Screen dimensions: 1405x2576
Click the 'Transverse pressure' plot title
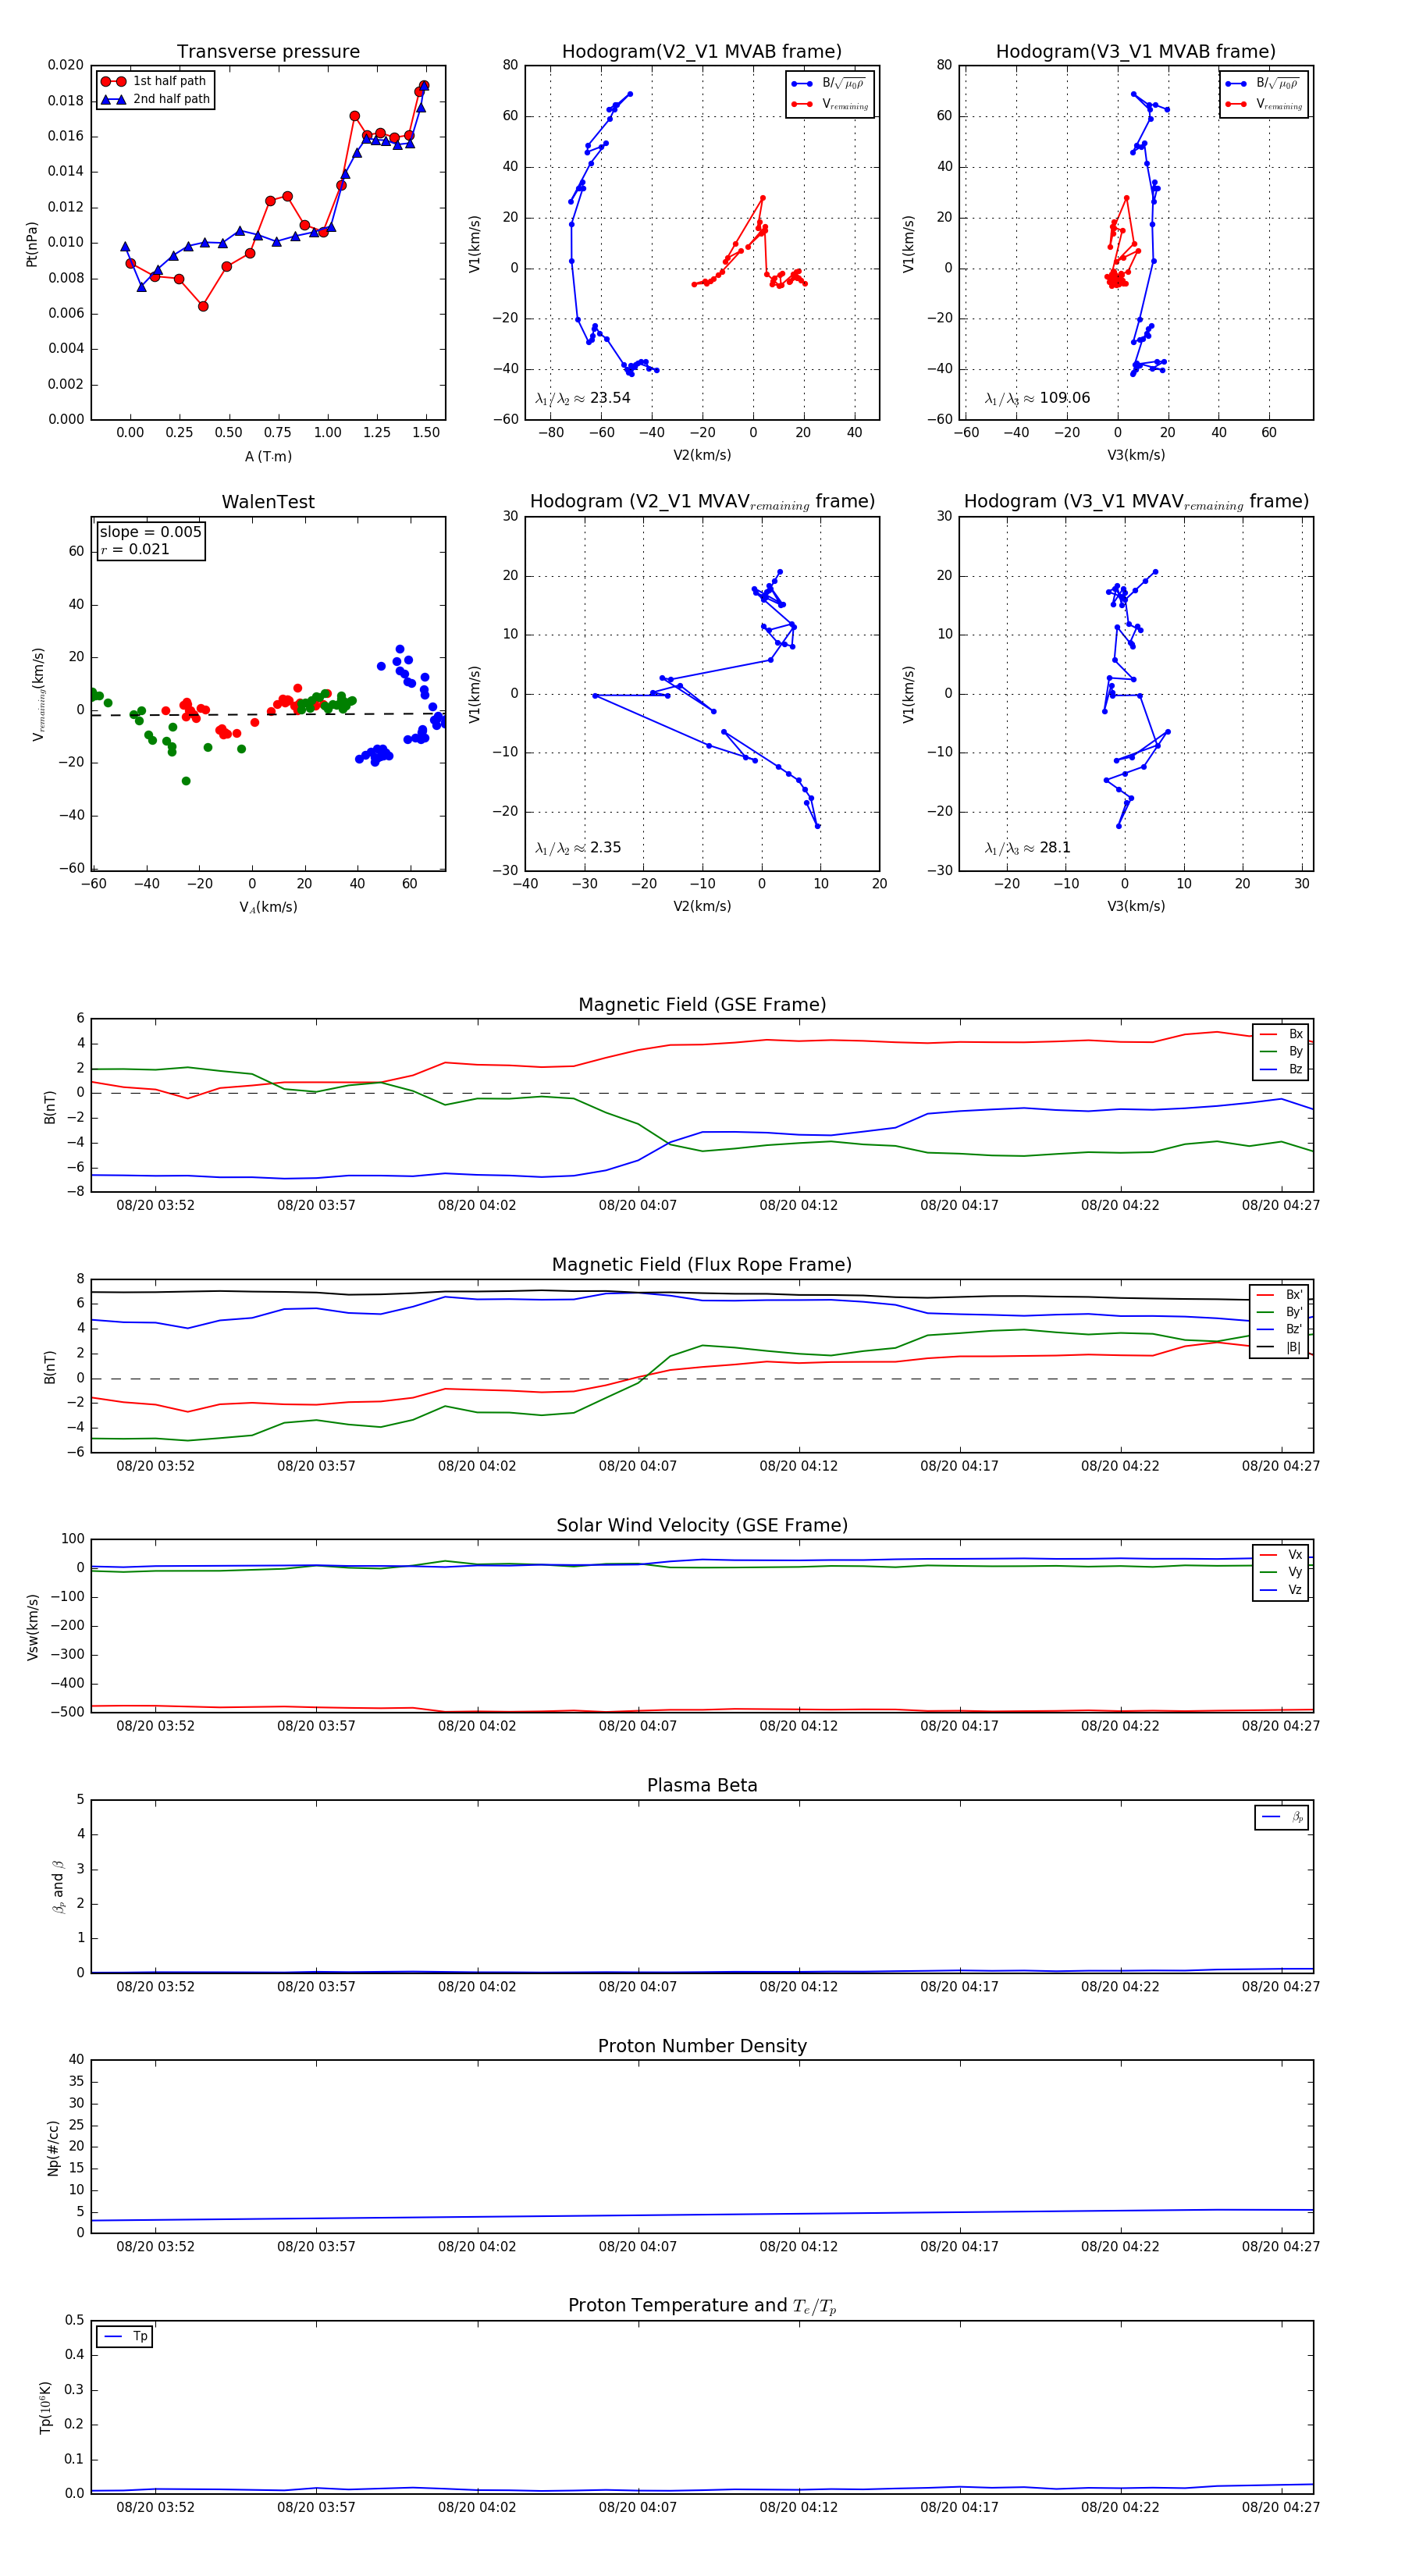click(x=268, y=52)
